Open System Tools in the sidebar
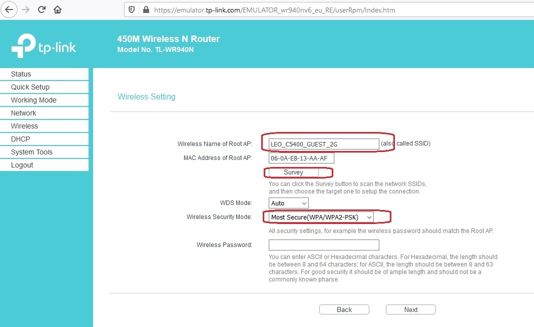 (44, 152)
